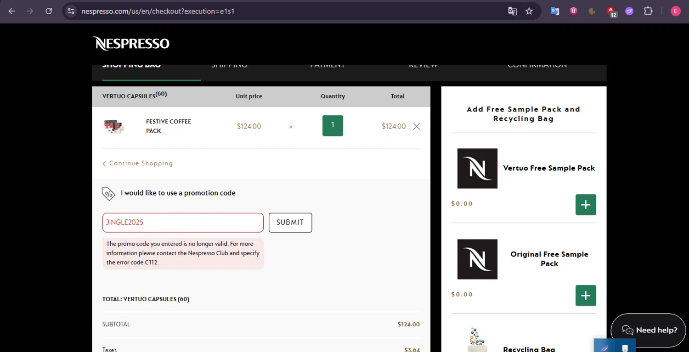
Task: Click the Recycling Bag title
Action: pyautogui.click(x=529, y=349)
